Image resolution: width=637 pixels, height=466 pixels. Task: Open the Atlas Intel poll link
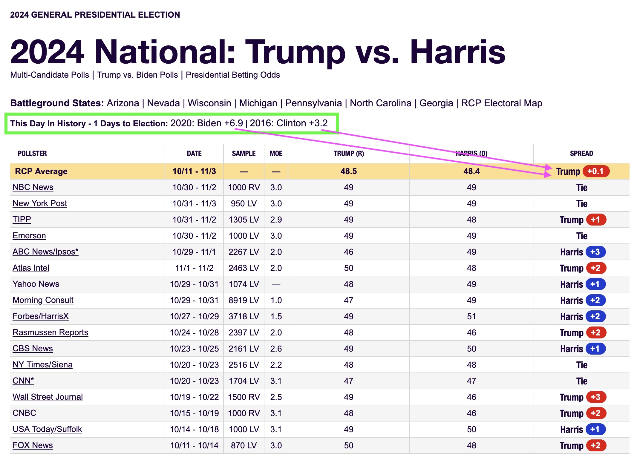(x=31, y=268)
